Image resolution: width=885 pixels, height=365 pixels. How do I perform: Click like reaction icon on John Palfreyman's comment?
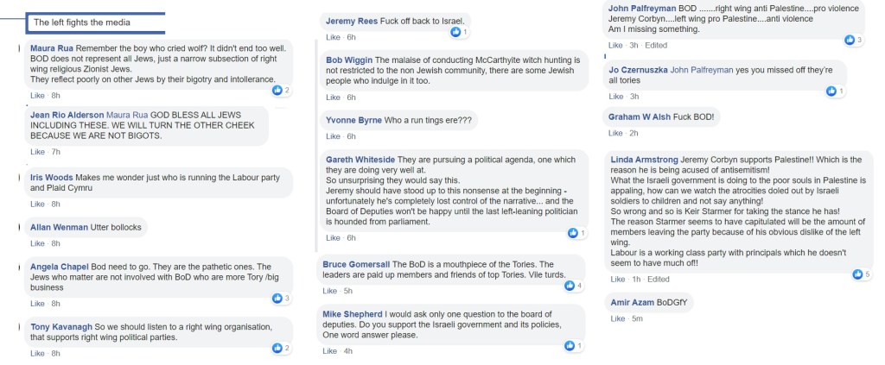coord(850,40)
